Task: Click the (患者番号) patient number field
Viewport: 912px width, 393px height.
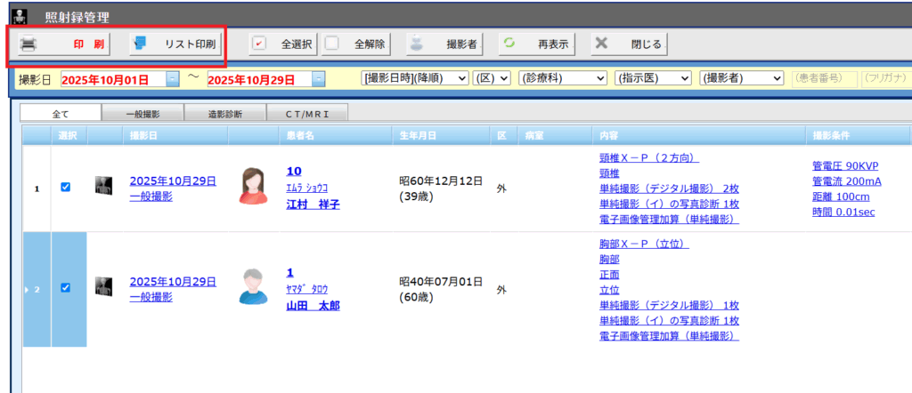Action: point(825,79)
